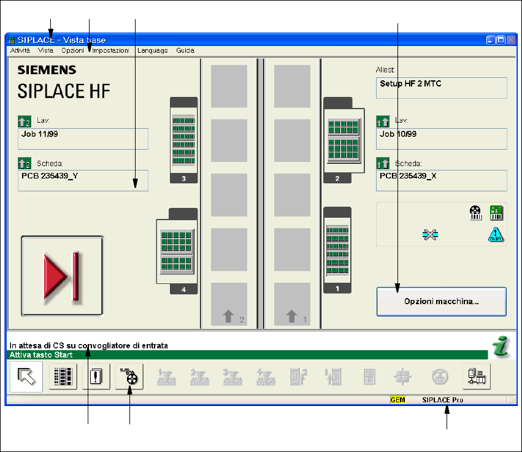Click the Setup HF 2 MTC field
This screenshot has height=452, width=522.
[442, 88]
